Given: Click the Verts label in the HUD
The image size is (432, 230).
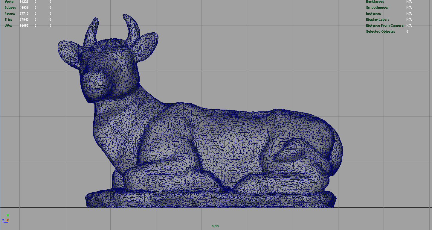Looking at the screenshot, I should [x=10, y=1].
